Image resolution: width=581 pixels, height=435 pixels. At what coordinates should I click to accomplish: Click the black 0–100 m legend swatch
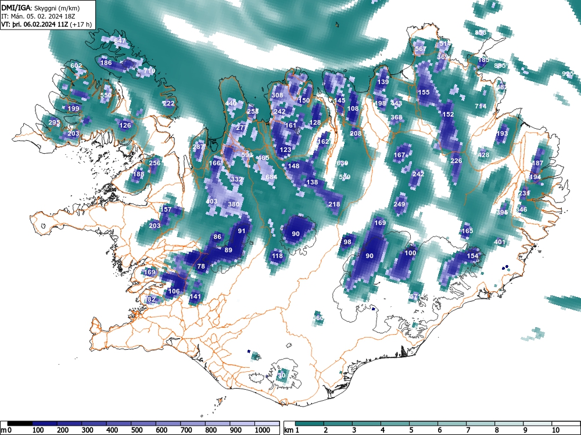click(20, 423)
